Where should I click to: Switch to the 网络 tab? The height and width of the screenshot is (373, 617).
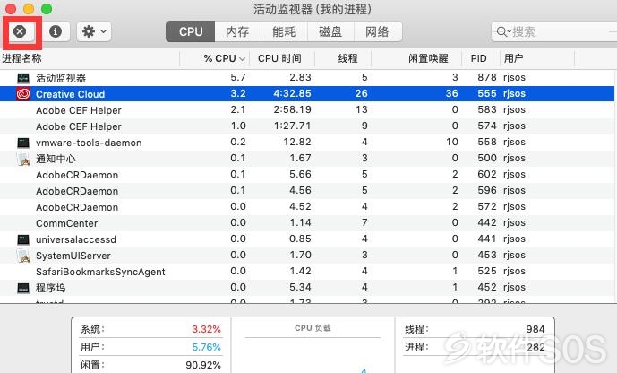(377, 31)
